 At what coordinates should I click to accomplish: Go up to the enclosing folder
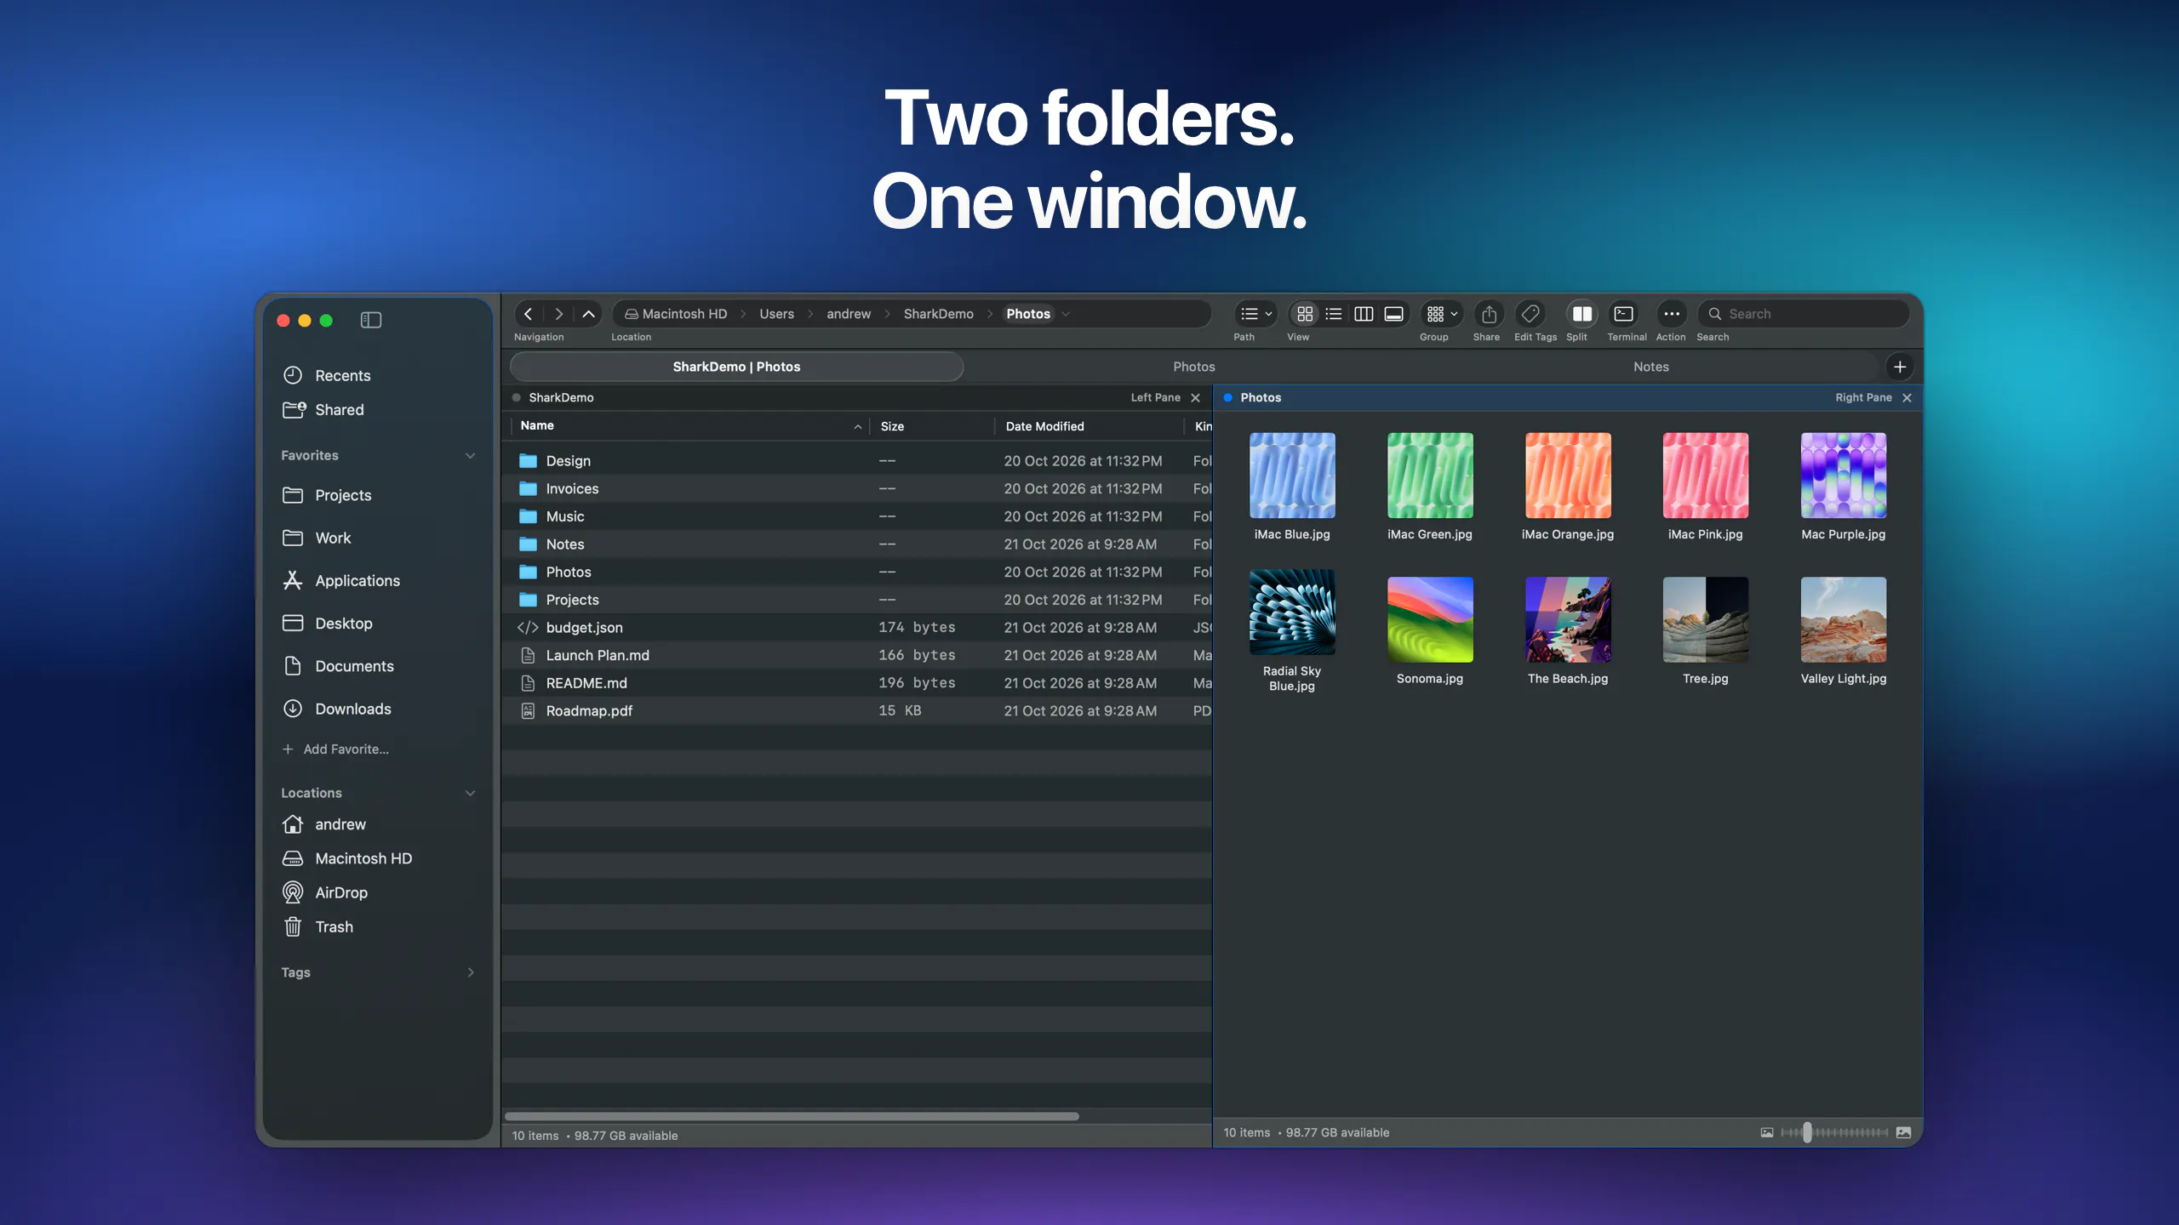[588, 314]
